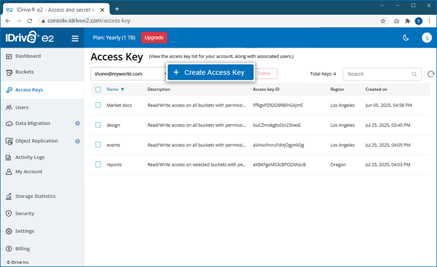
Task: Open the user profile avatar in header
Action: pos(427,38)
